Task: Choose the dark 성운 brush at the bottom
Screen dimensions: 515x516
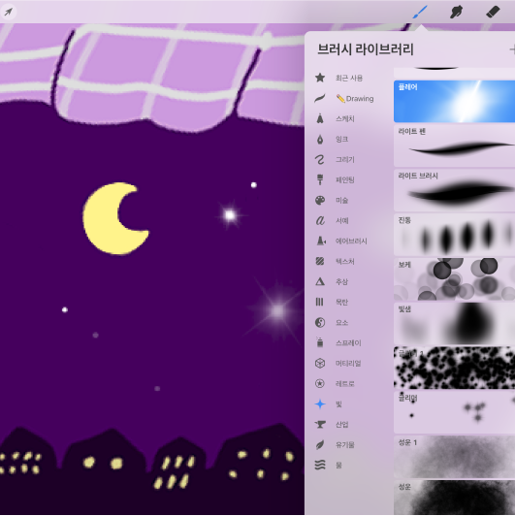Action: coord(455,498)
